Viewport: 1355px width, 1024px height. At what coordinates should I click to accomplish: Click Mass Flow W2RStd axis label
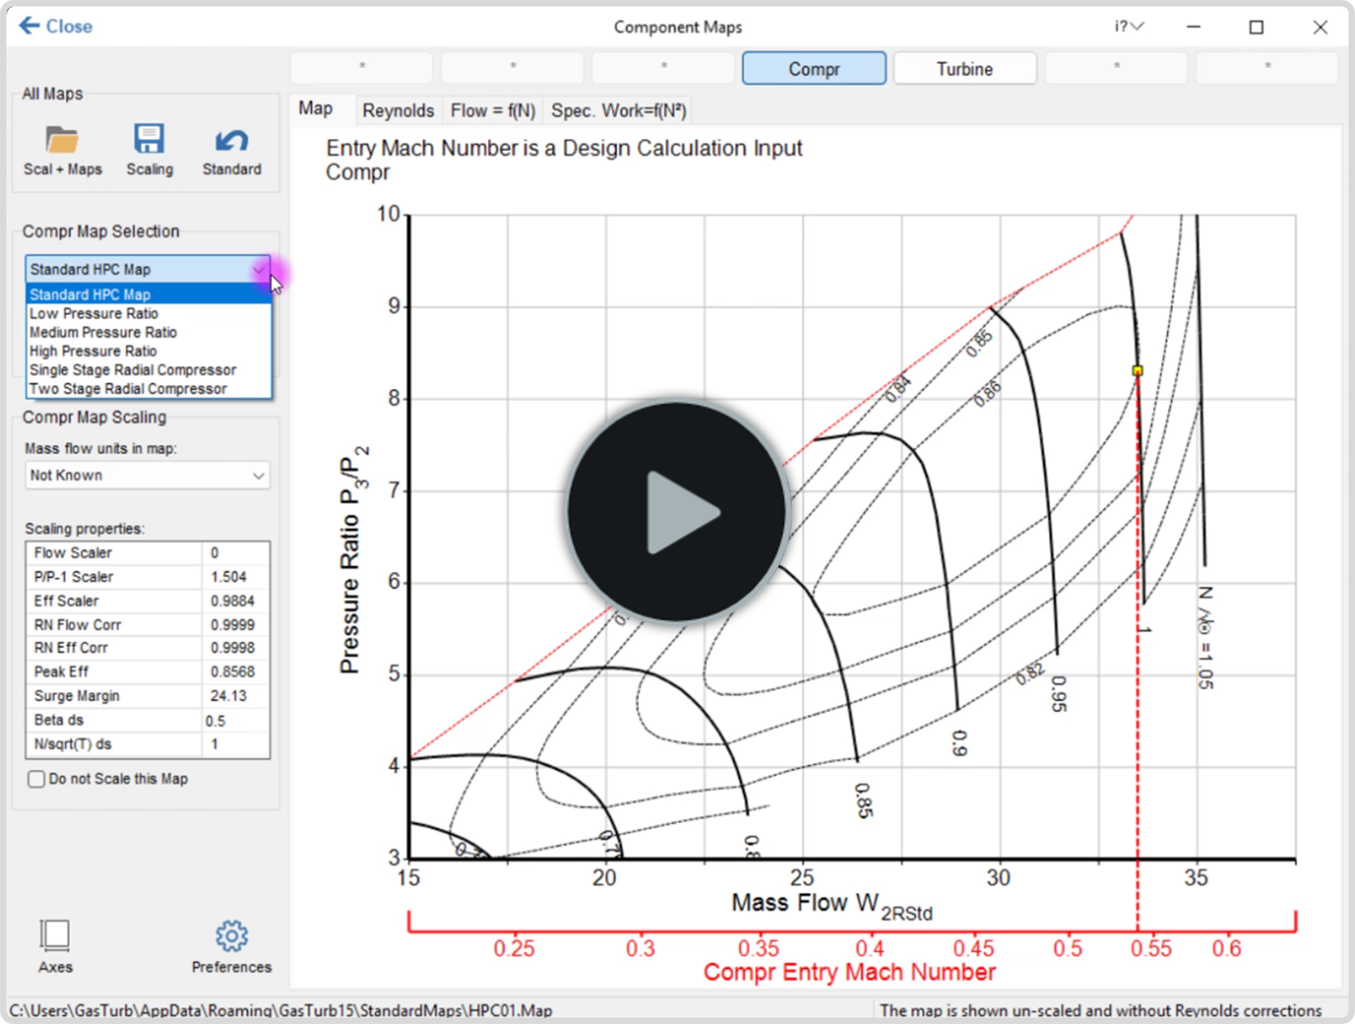(x=832, y=905)
